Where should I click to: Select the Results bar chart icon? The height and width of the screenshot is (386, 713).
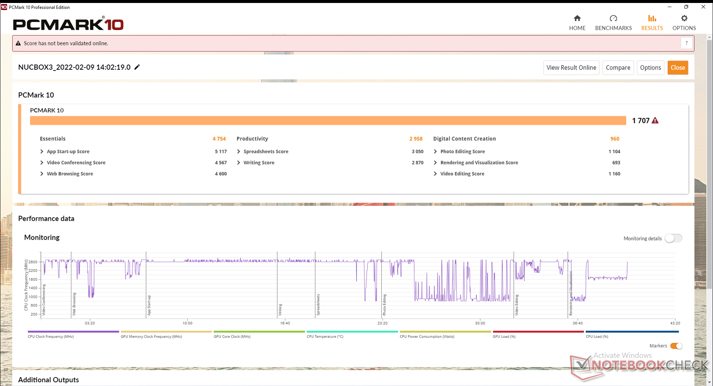click(x=652, y=19)
